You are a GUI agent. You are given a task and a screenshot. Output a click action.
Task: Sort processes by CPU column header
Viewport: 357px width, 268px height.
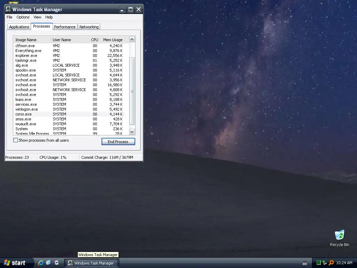tap(94, 40)
